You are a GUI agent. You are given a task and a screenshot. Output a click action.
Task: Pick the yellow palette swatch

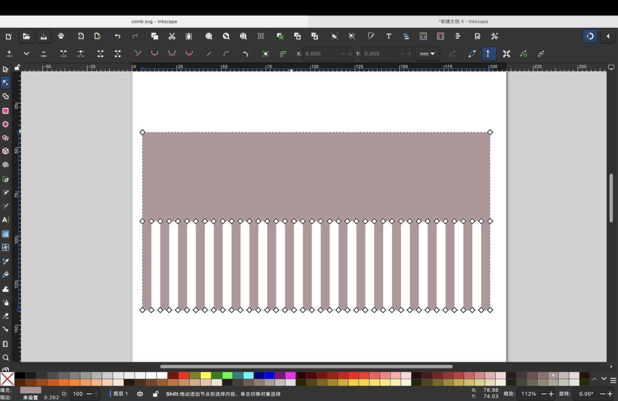205,375
